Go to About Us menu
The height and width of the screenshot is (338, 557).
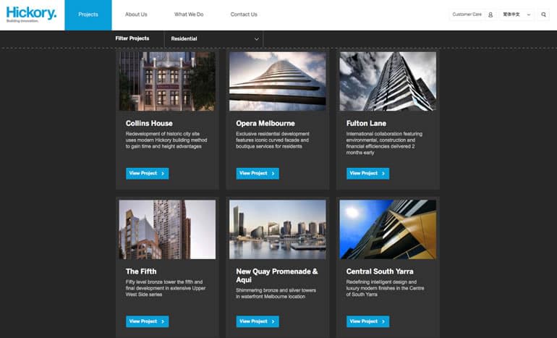(136, 14)
